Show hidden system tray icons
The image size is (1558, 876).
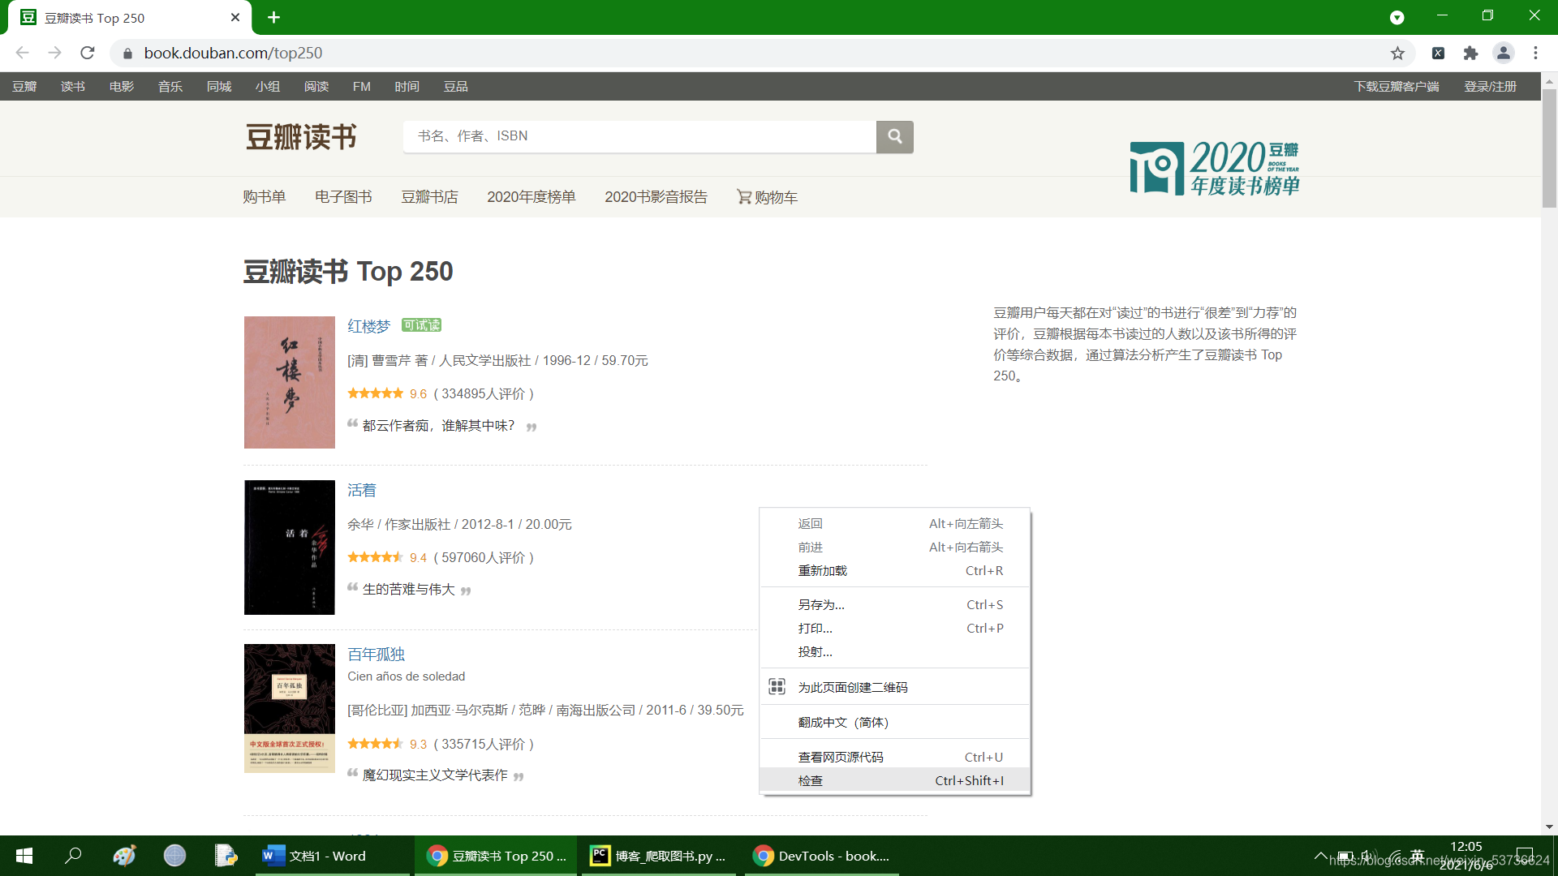1320,856
